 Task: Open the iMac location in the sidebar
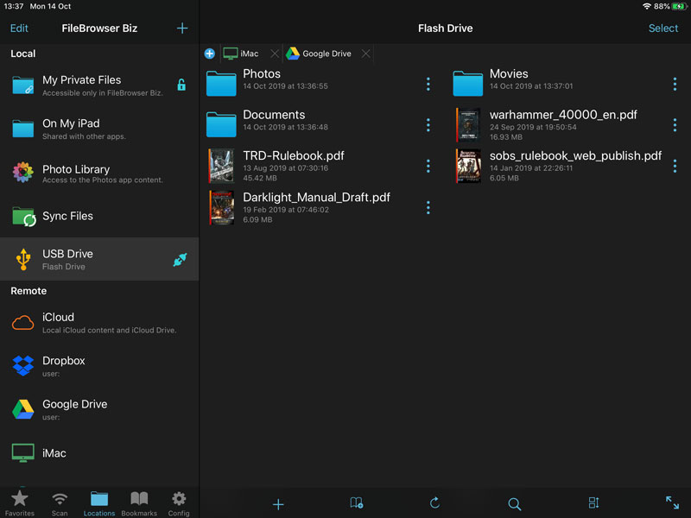pyautogui.click(x=99, y=453)
